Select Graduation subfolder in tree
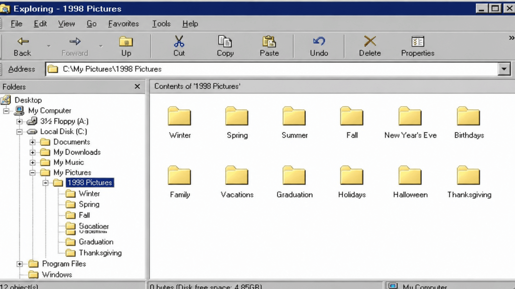Image resolution: width=515 pixels, height=289 pixels. (96, 242)
